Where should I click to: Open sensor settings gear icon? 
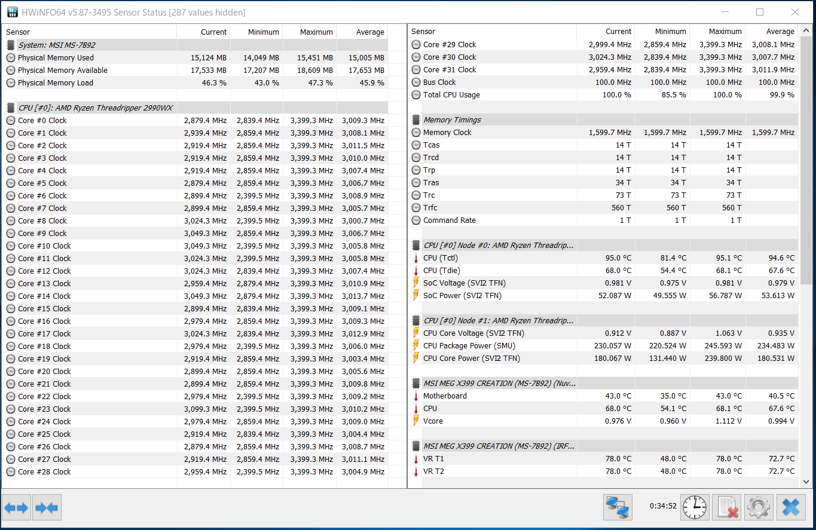[758, 508]
